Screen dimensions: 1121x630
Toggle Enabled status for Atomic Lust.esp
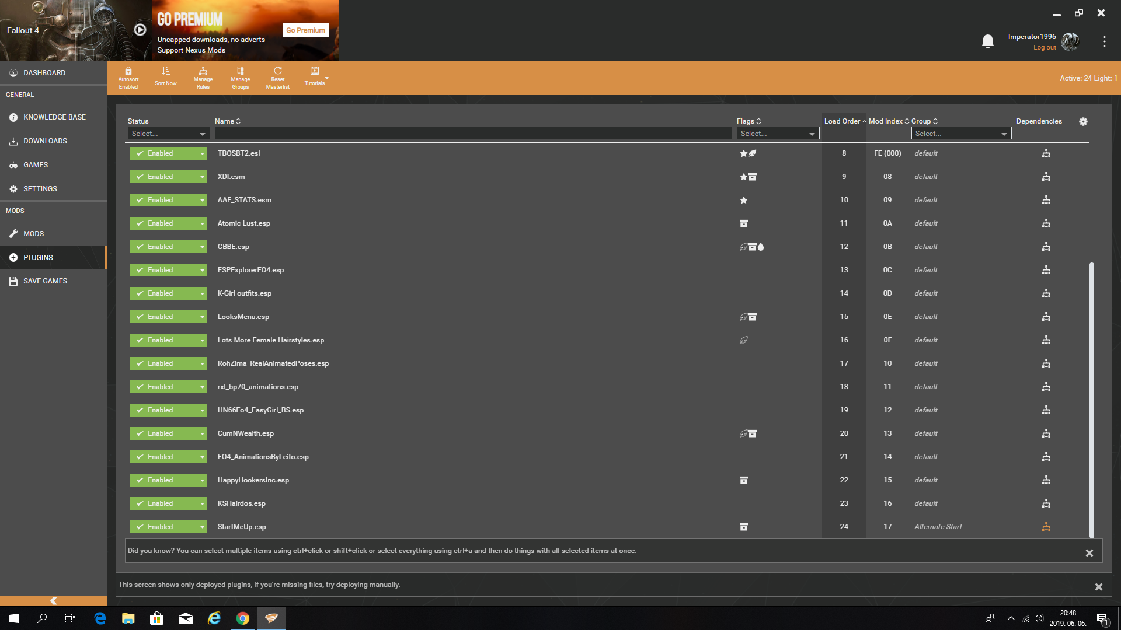coord(163,223)
